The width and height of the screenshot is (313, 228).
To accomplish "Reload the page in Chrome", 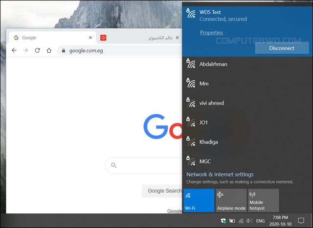I will tap(37, 50).
